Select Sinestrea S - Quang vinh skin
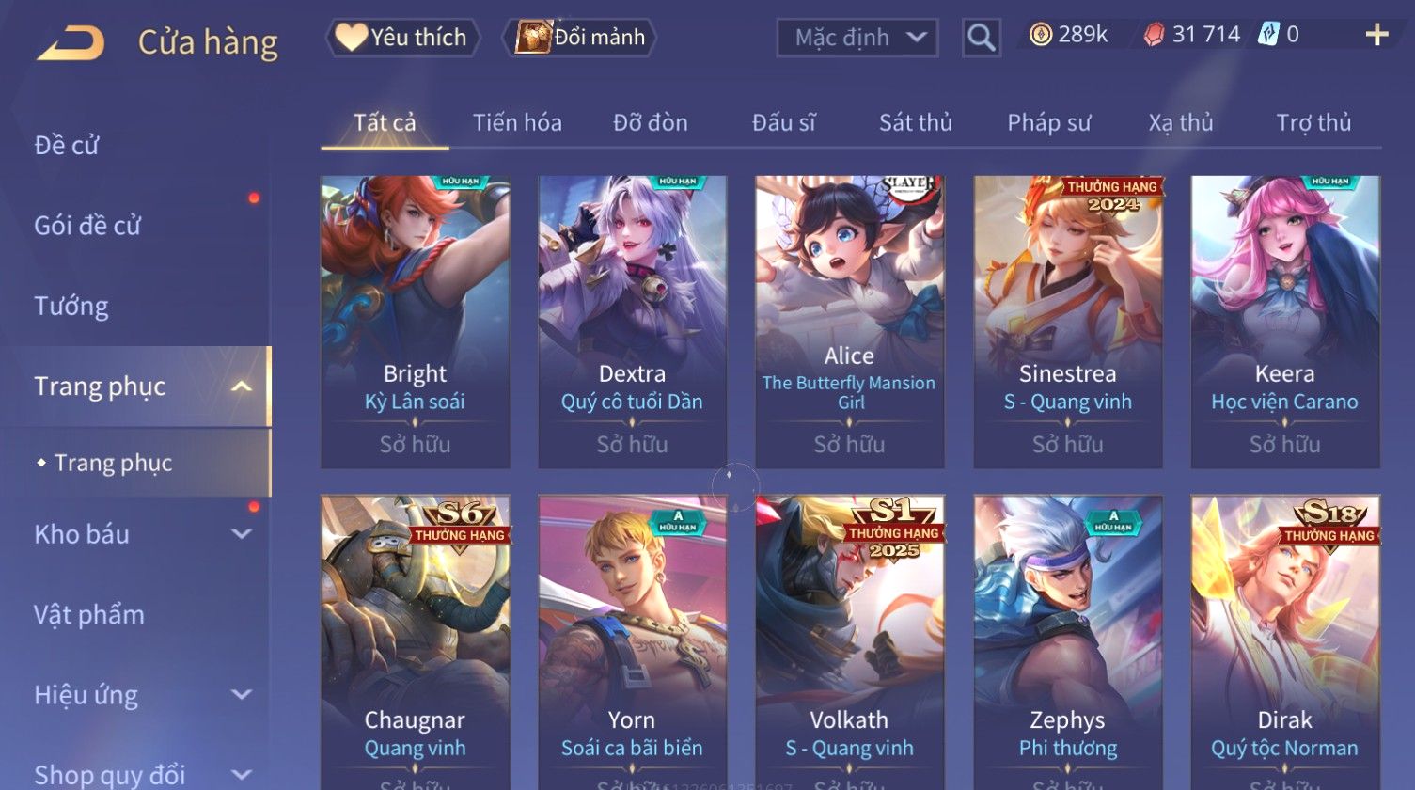This screenshot has width=1415, height=790. (1068, 322)
